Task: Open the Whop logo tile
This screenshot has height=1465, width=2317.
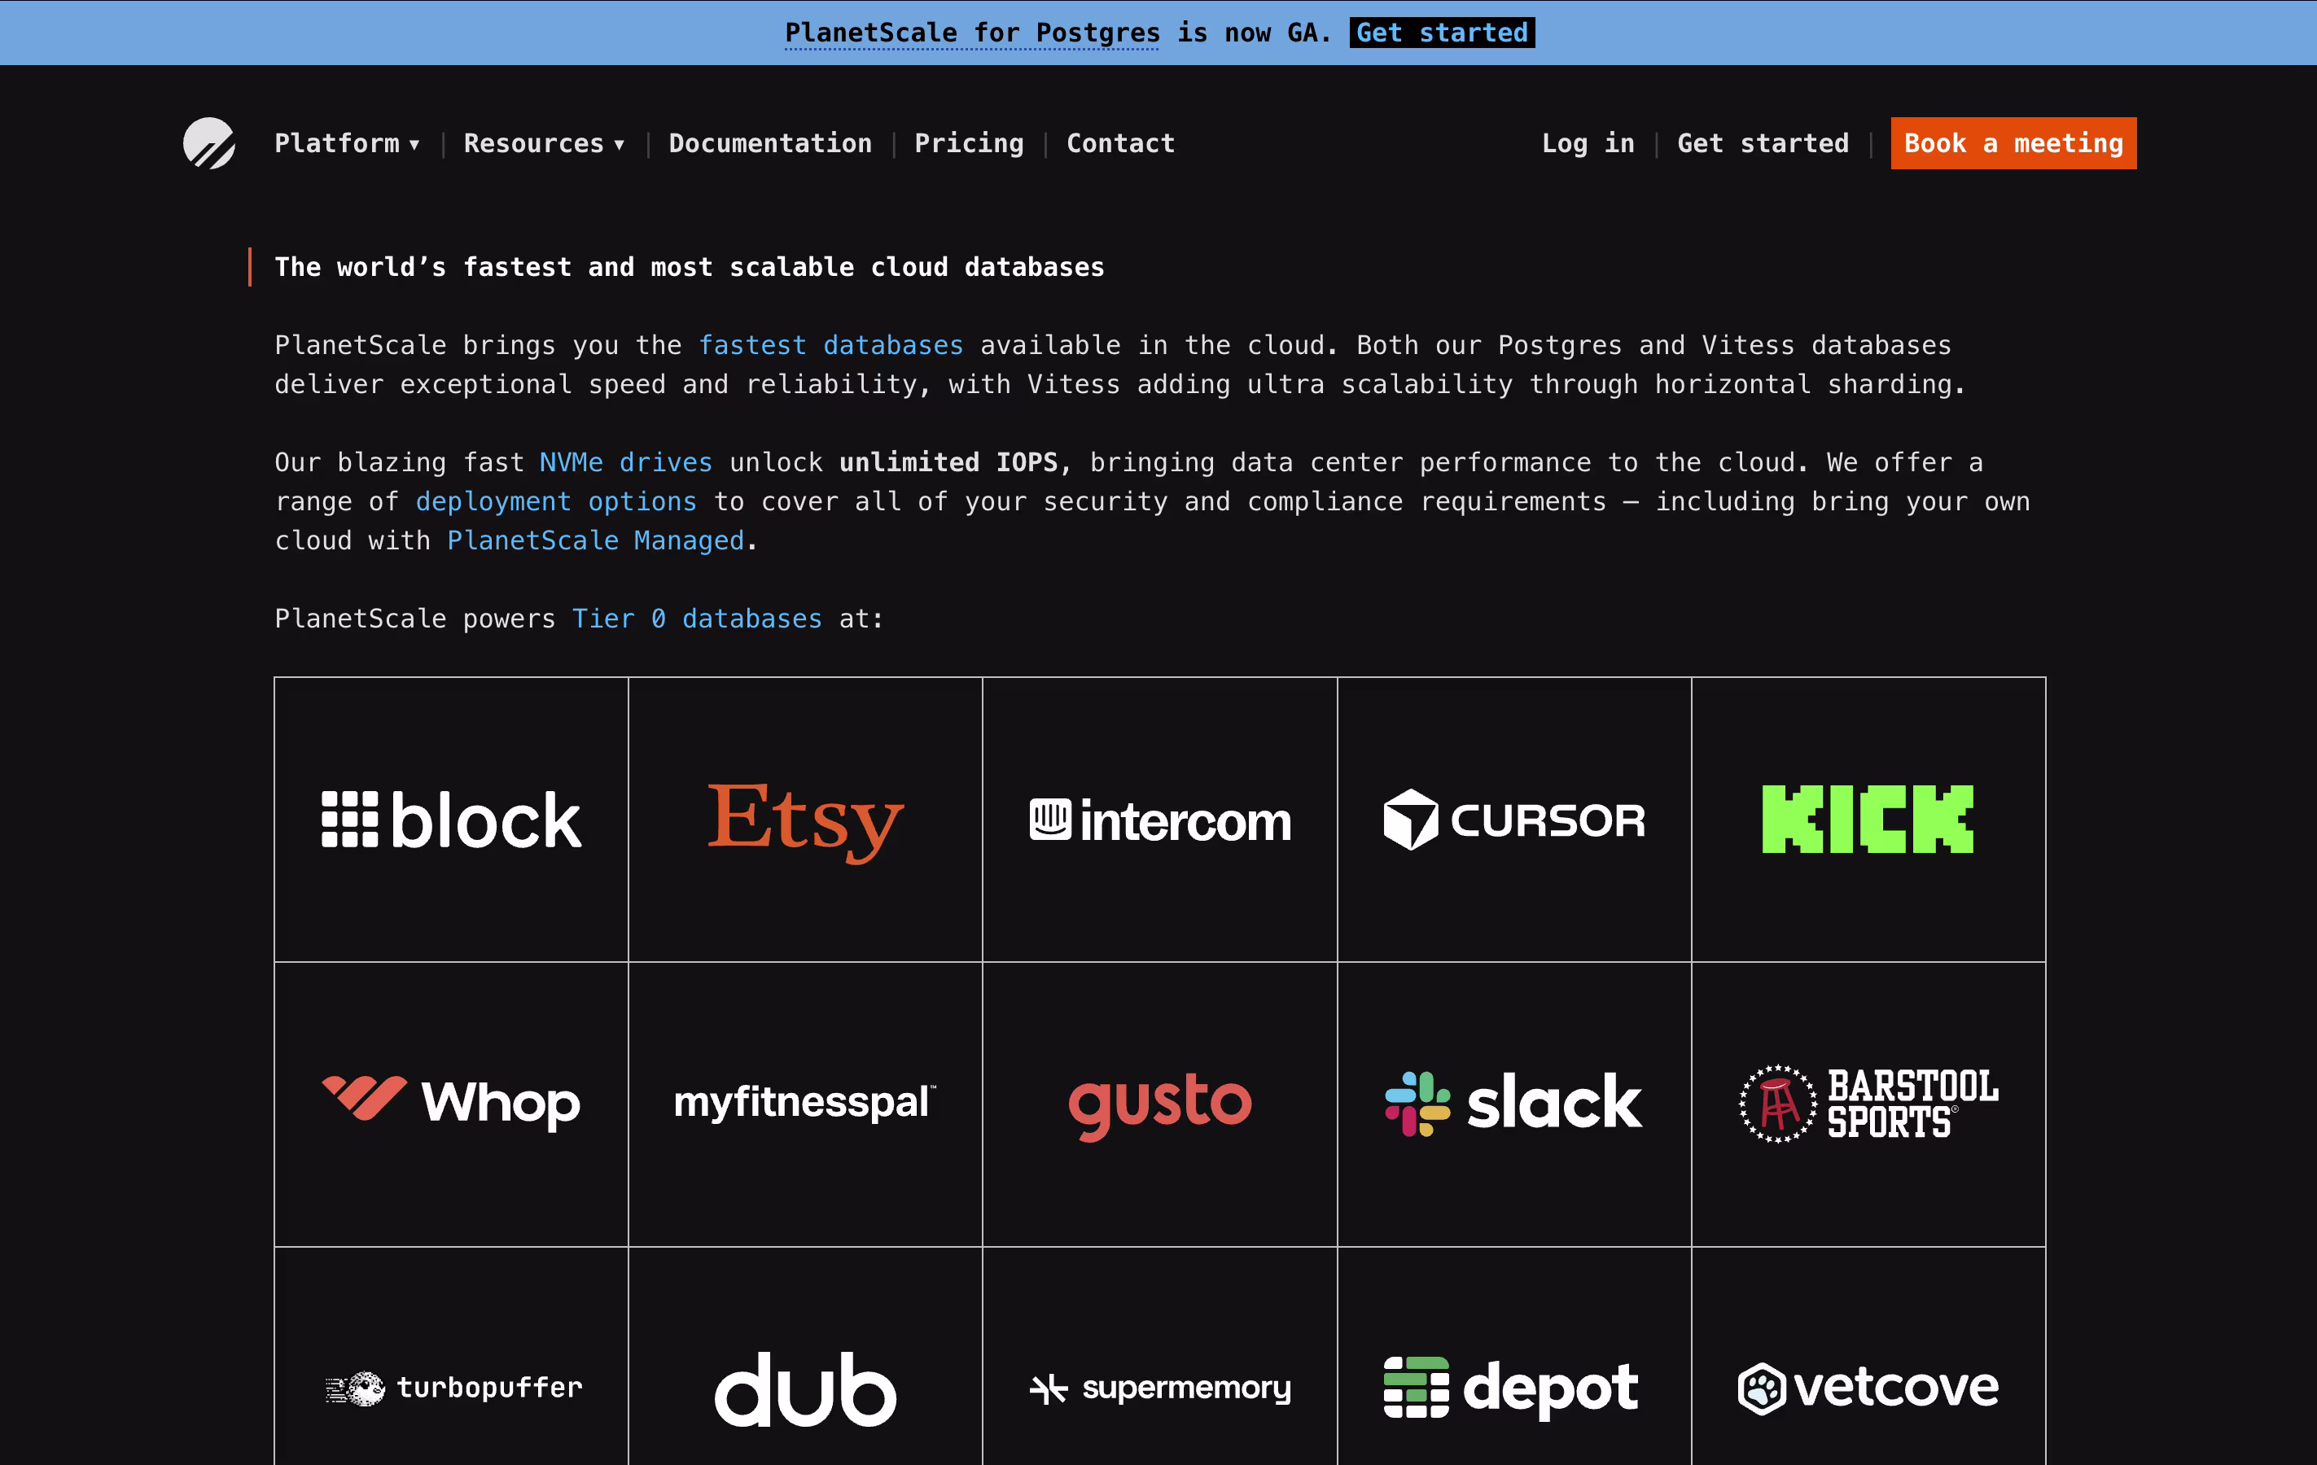Action: tap(451, 1104)
